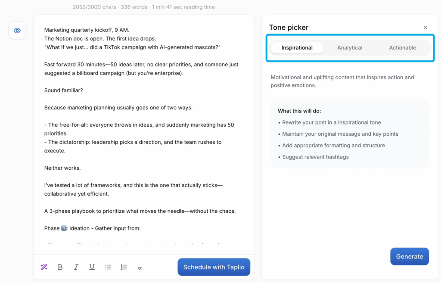Expand the extra formatting options arrow
Viewport: 441px width, 283px height.
tap(140, 268)
